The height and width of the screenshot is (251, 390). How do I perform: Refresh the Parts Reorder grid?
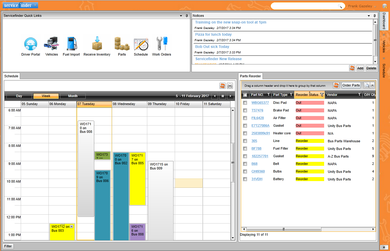(x=336, y=85)
